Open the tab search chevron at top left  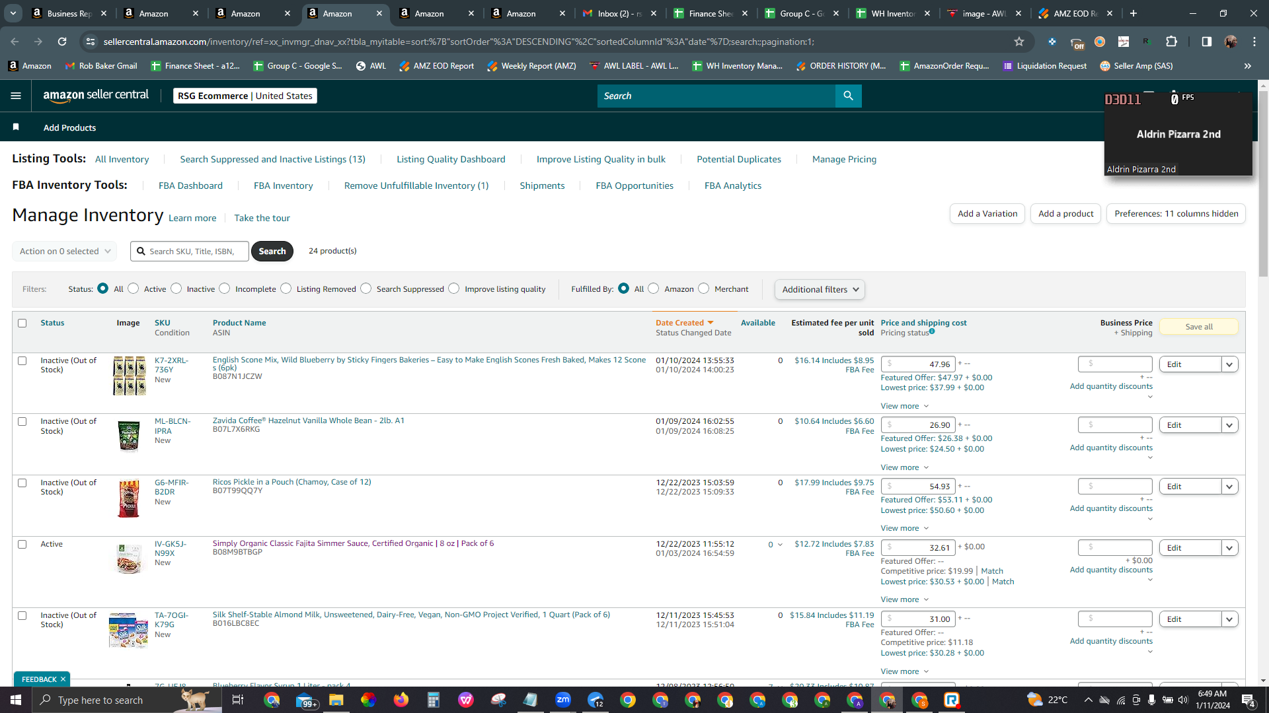tap(13, 13)
